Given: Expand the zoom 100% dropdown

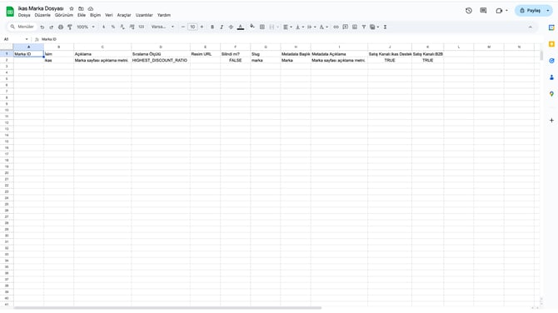Looking at the screenshot, I should pos(86,27).
